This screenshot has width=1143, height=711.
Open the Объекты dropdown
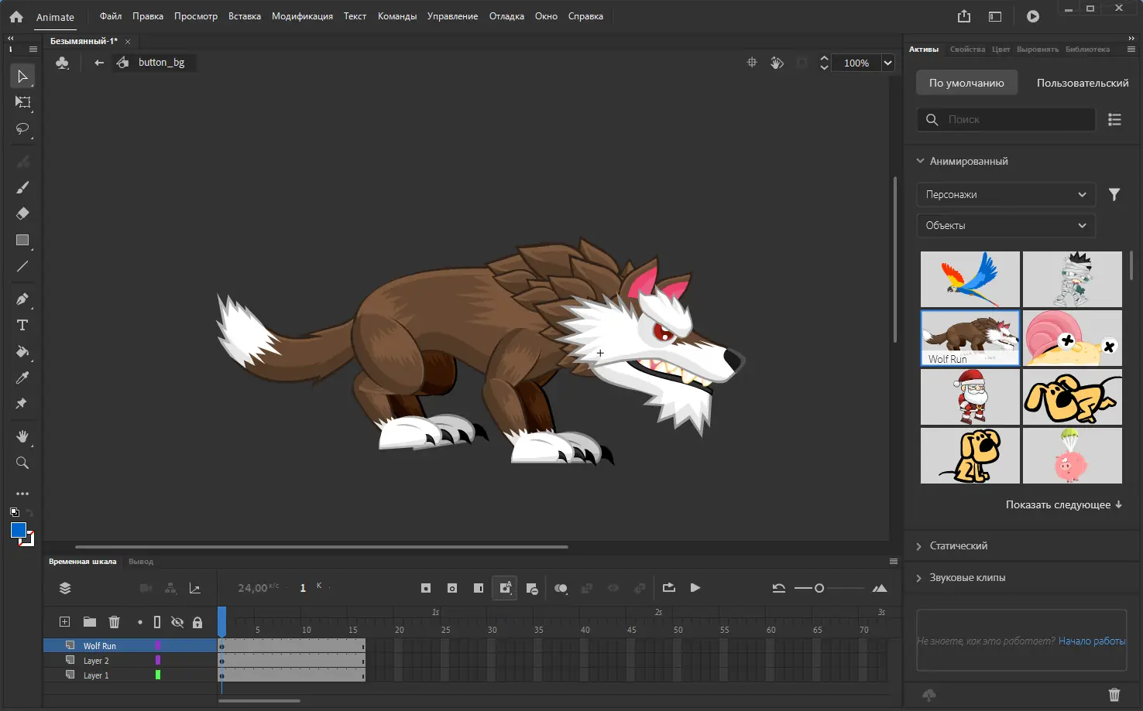click(x=1005, y=225)
